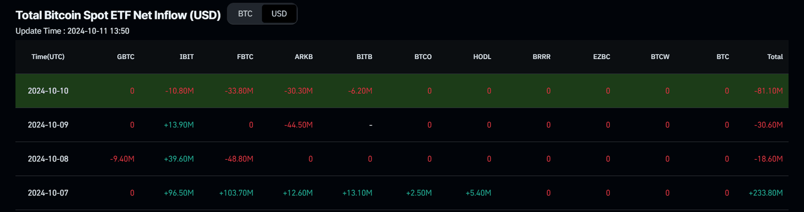Click the +233.80M total value
The width and height of the screenshot is (804, 212).
point(766,193)
